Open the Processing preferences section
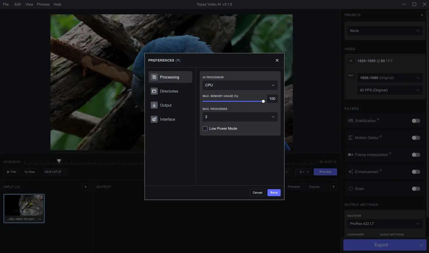The height and width of the screenshot is (253, 429). click(x=170, y=77)
